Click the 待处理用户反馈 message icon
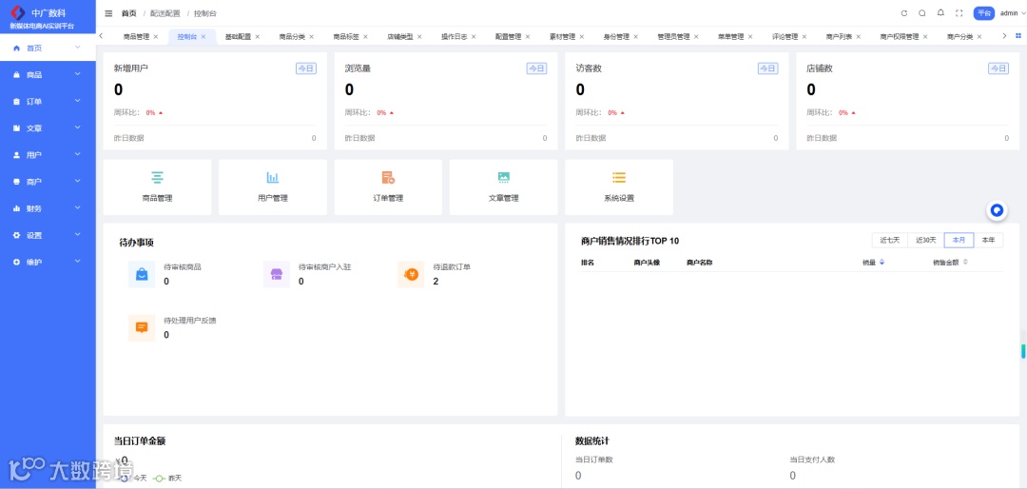This screenshot has height=489, width=1027. (x=142, y=328)
